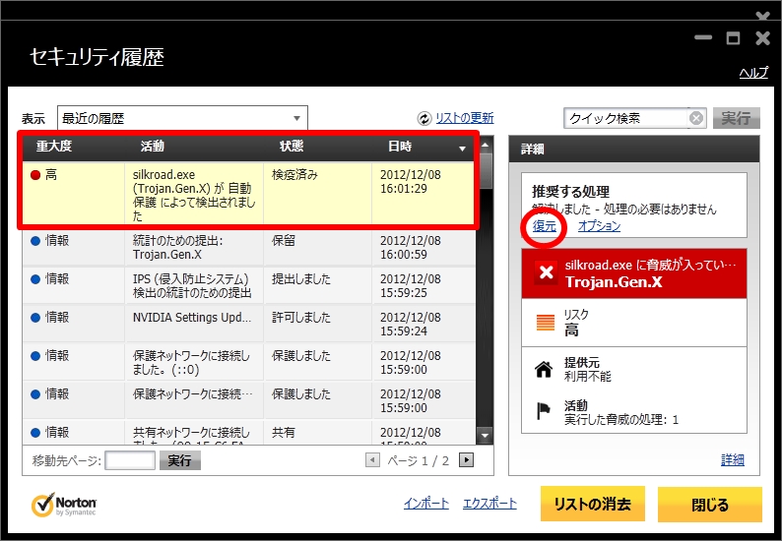Screen dimensions: 782x541
Task: Focus the 移動先ページ input field
Action: (130, 460)
